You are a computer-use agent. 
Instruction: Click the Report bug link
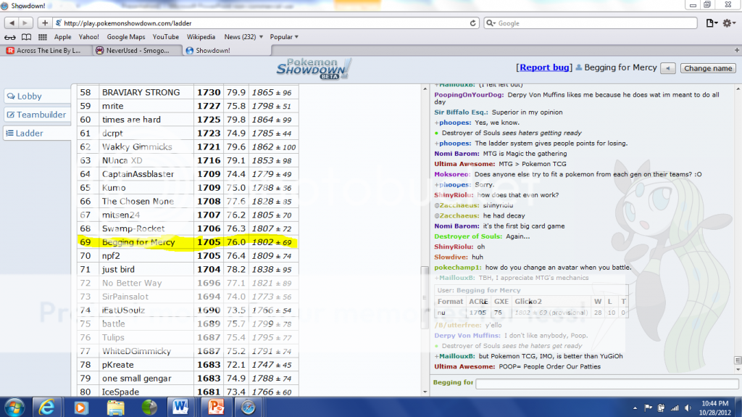[x=544, y=67]
